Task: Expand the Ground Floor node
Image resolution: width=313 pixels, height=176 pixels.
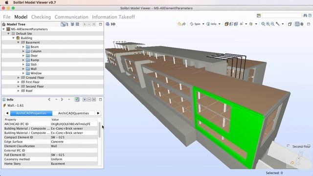Action: click(x=19, y=77)
